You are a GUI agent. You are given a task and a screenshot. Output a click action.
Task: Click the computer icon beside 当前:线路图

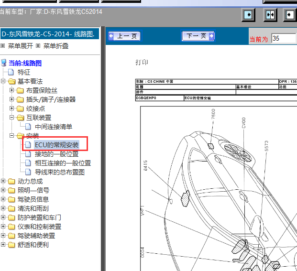pyautogui.click(x=4, y=63)
